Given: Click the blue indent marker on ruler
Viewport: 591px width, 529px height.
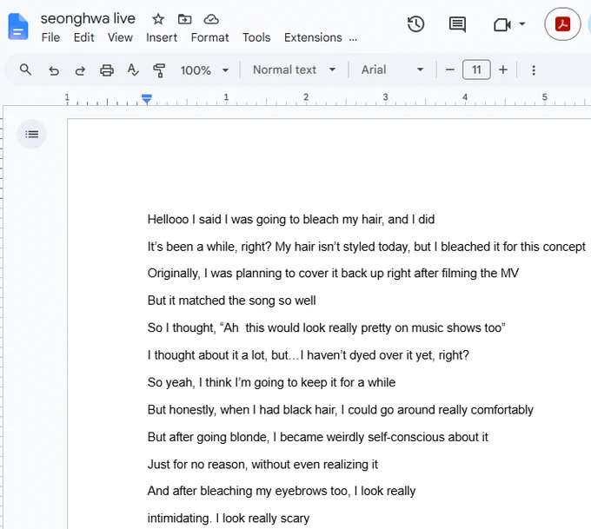Looking at the screenshot, I should tap(147, 99).
